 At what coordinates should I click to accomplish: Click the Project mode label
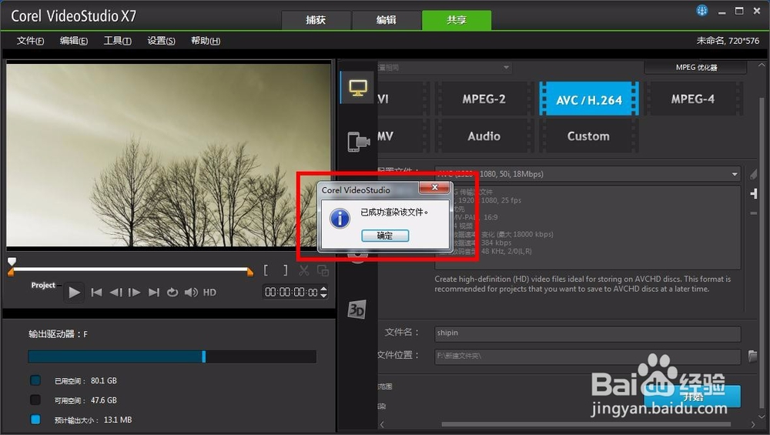[x=43, y=285]
